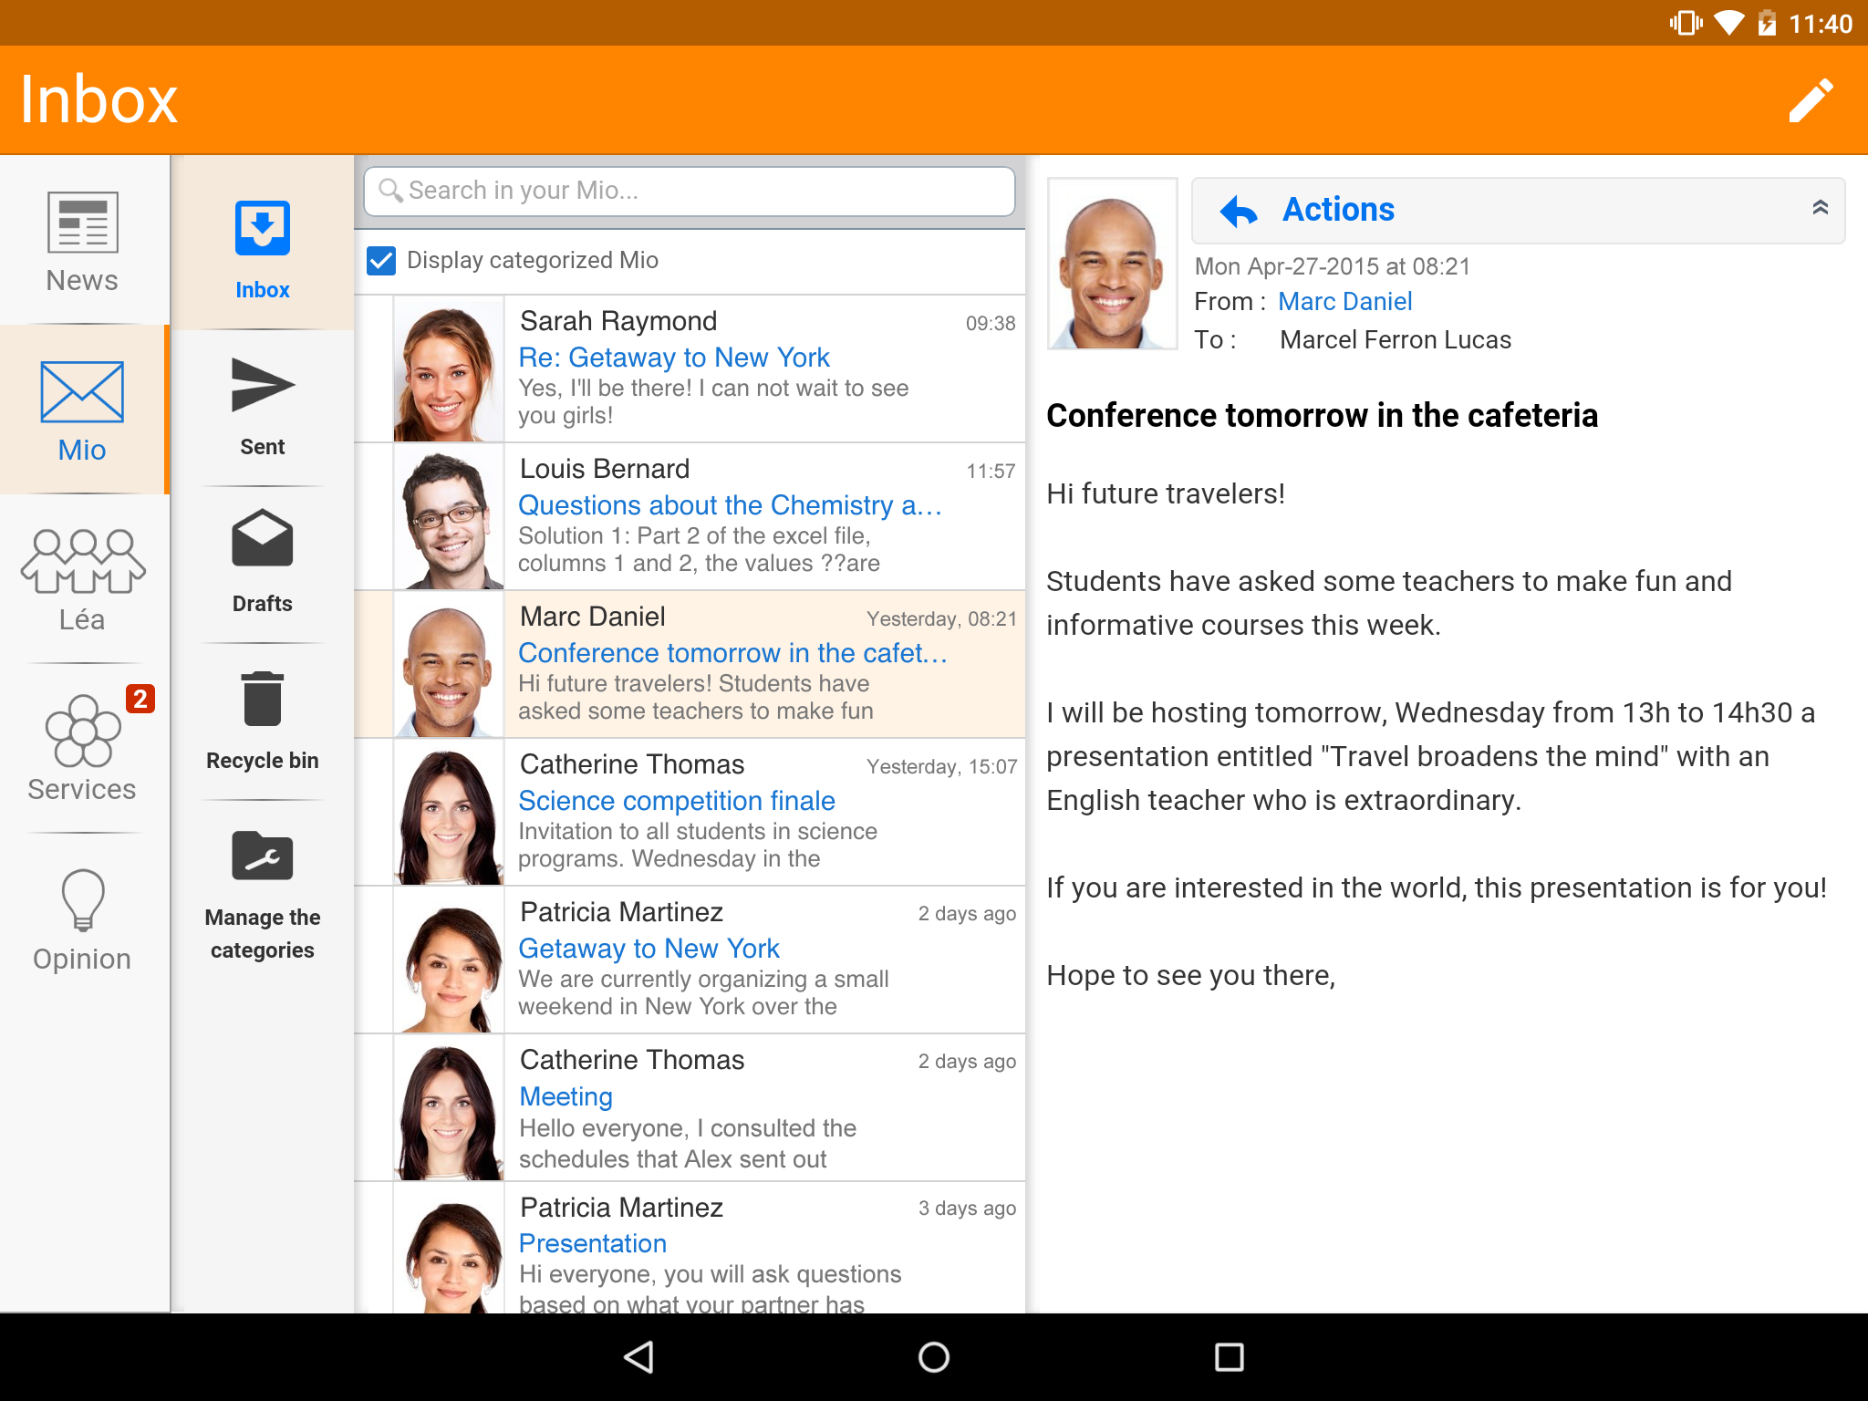Open the Re: Getaway to New York message

point(690,368)
